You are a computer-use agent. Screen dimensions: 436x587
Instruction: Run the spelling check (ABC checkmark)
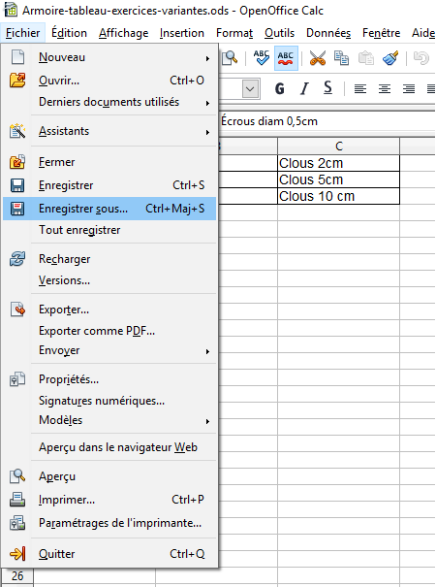coord(262,58)
